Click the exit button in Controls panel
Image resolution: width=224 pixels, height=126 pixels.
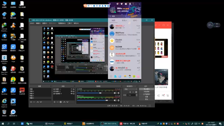pos(146,99)
